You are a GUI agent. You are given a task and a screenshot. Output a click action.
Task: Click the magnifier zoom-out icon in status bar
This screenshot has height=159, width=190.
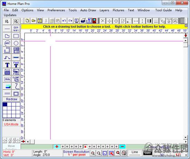click(99, 153)
